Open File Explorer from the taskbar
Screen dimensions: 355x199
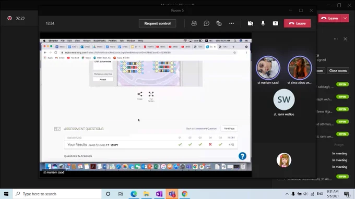[x=146, y=194]
